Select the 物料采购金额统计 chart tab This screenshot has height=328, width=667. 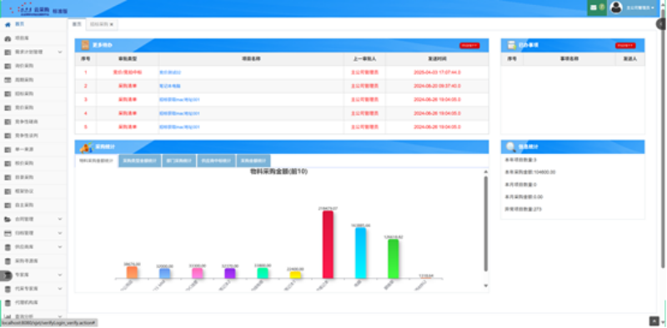pos(97,161)
